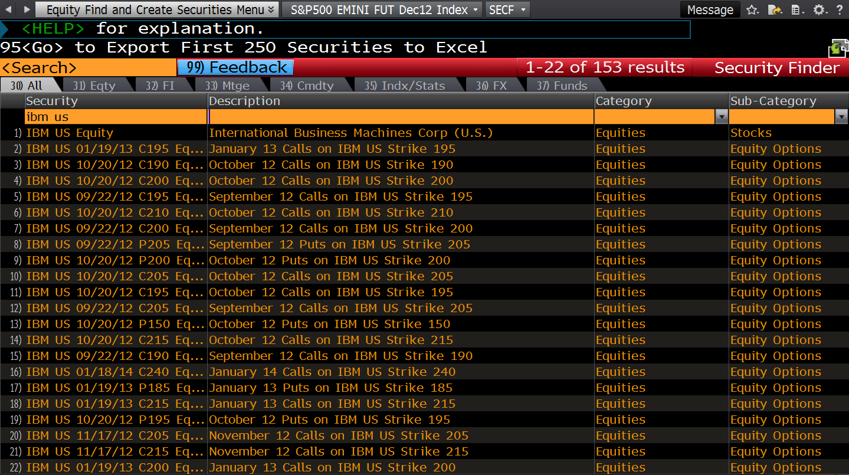Click the security search field containing 'ibm us'
849x475 pixels.
[x=115, y=117]
